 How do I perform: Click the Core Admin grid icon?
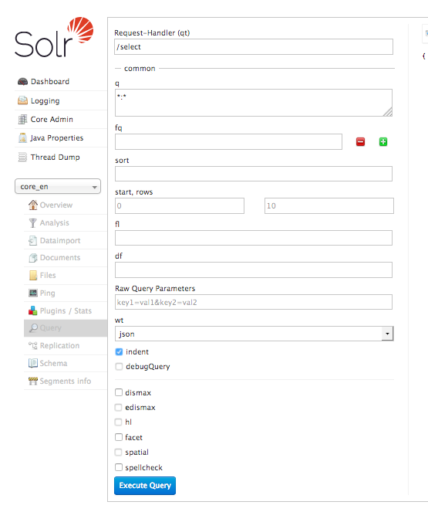tap(22, 120)
